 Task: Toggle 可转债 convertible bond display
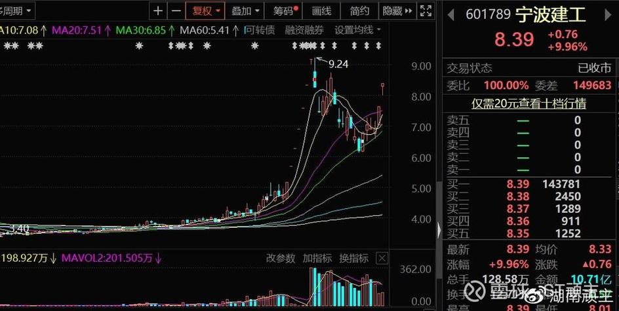[x=259, y=30]
